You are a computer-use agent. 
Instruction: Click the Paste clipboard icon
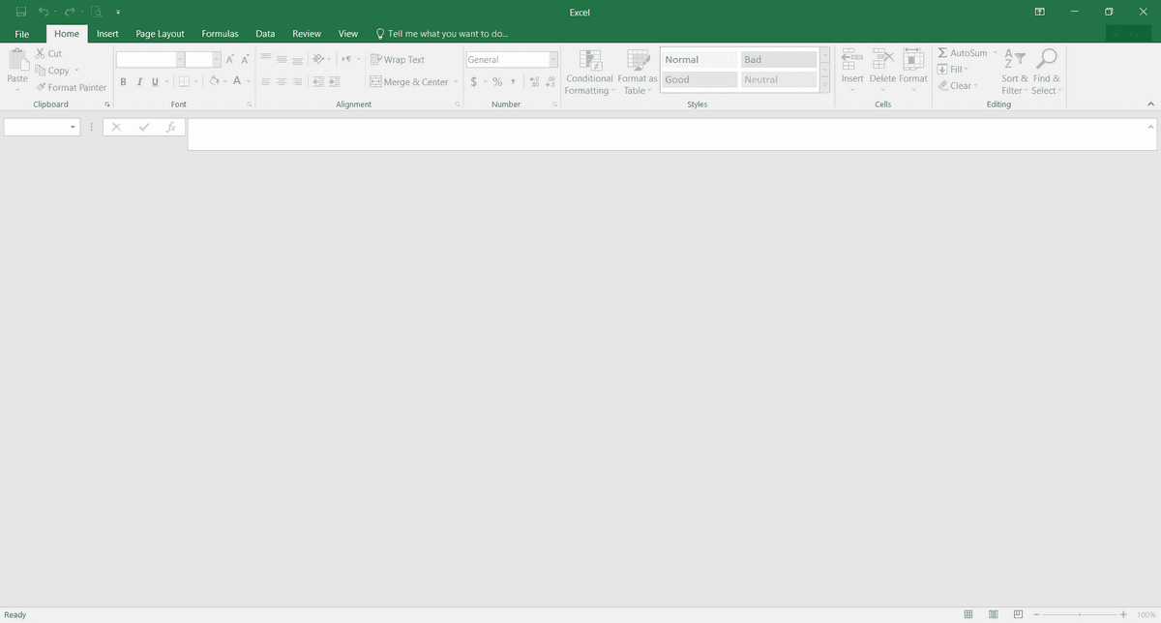(17, 60)
